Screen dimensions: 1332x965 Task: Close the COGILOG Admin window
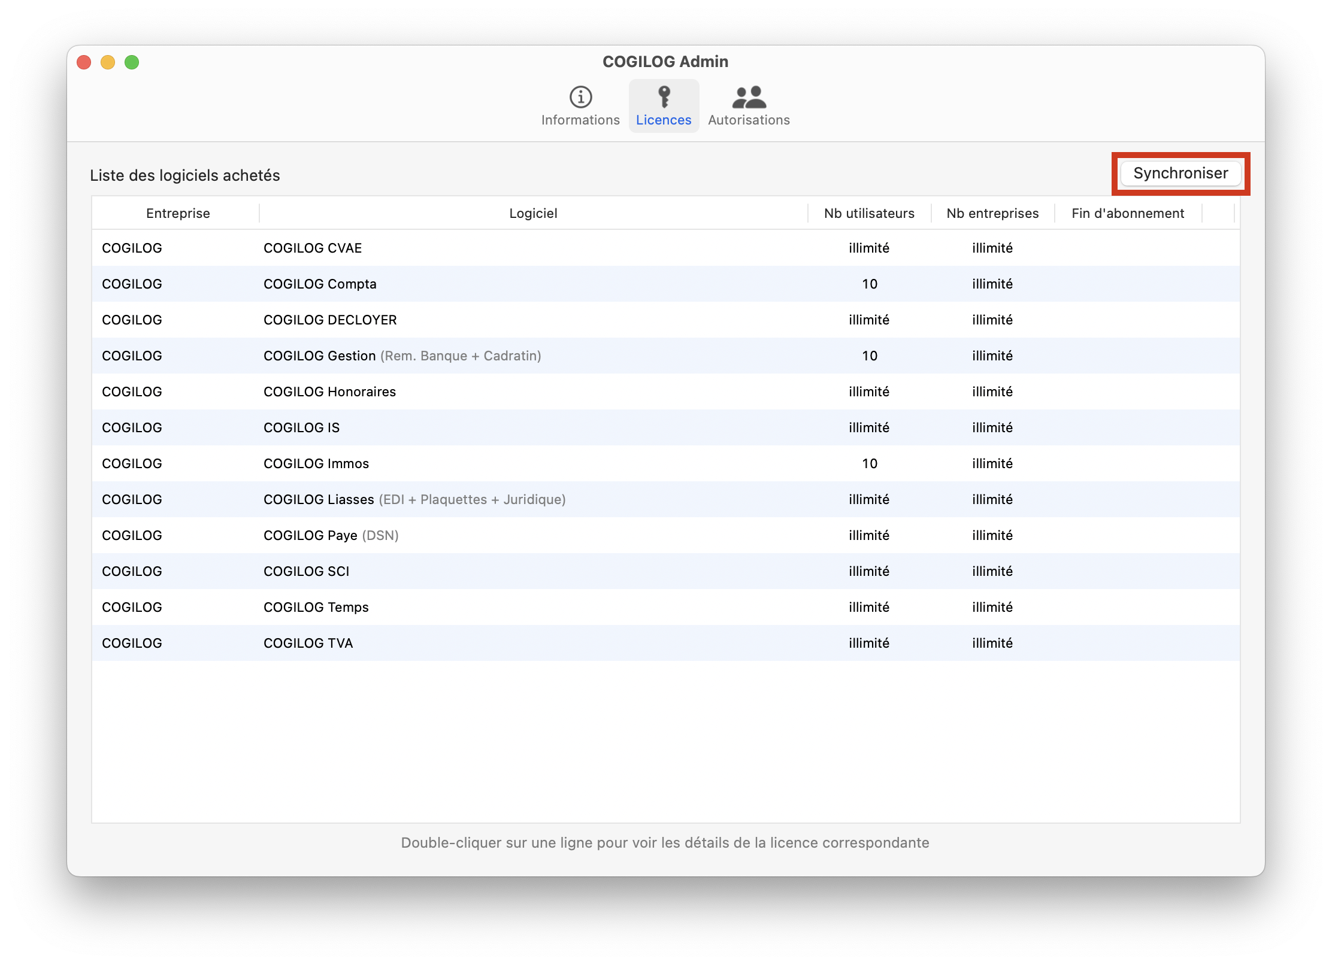pyautogui.click(x=84, y=62)
